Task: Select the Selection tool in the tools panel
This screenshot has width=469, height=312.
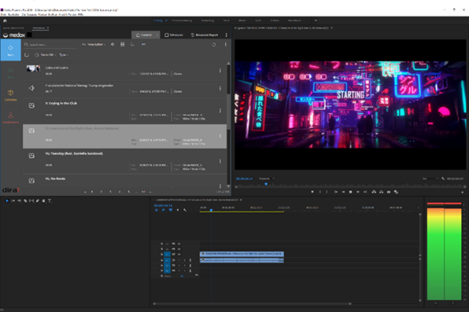Action: [x=7, y=201]
